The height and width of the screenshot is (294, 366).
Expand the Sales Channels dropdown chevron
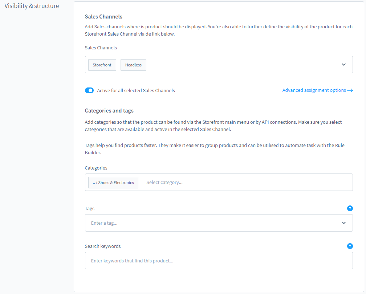(343, 65)
